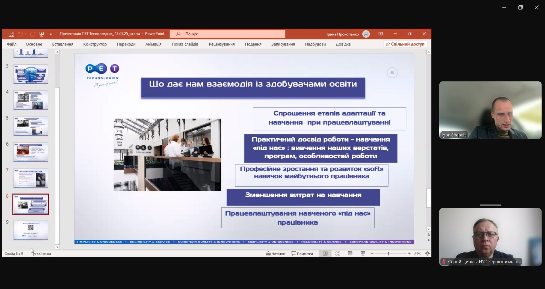545x289 pixels.
Task: Toggle the Примітки comments pane
Action: [302, 254]
